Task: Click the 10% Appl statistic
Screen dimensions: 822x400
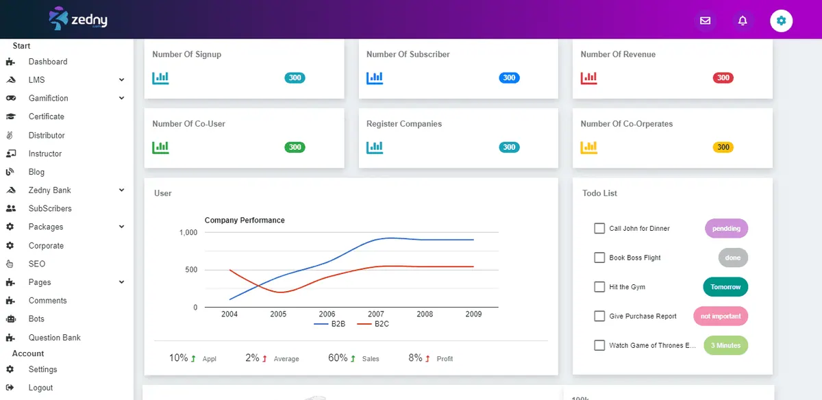Action: 192,358
